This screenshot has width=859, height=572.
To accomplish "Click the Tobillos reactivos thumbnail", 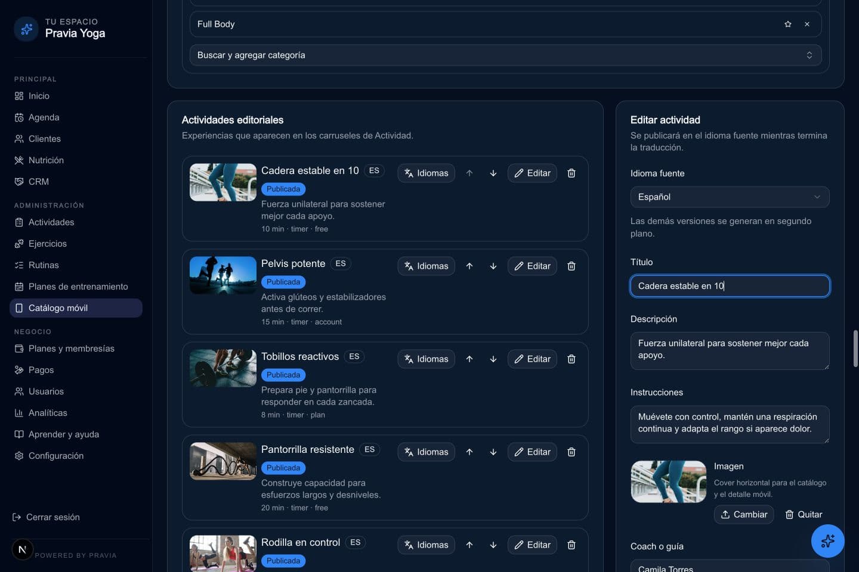I will pyautogui.click(x=223, y=368).
